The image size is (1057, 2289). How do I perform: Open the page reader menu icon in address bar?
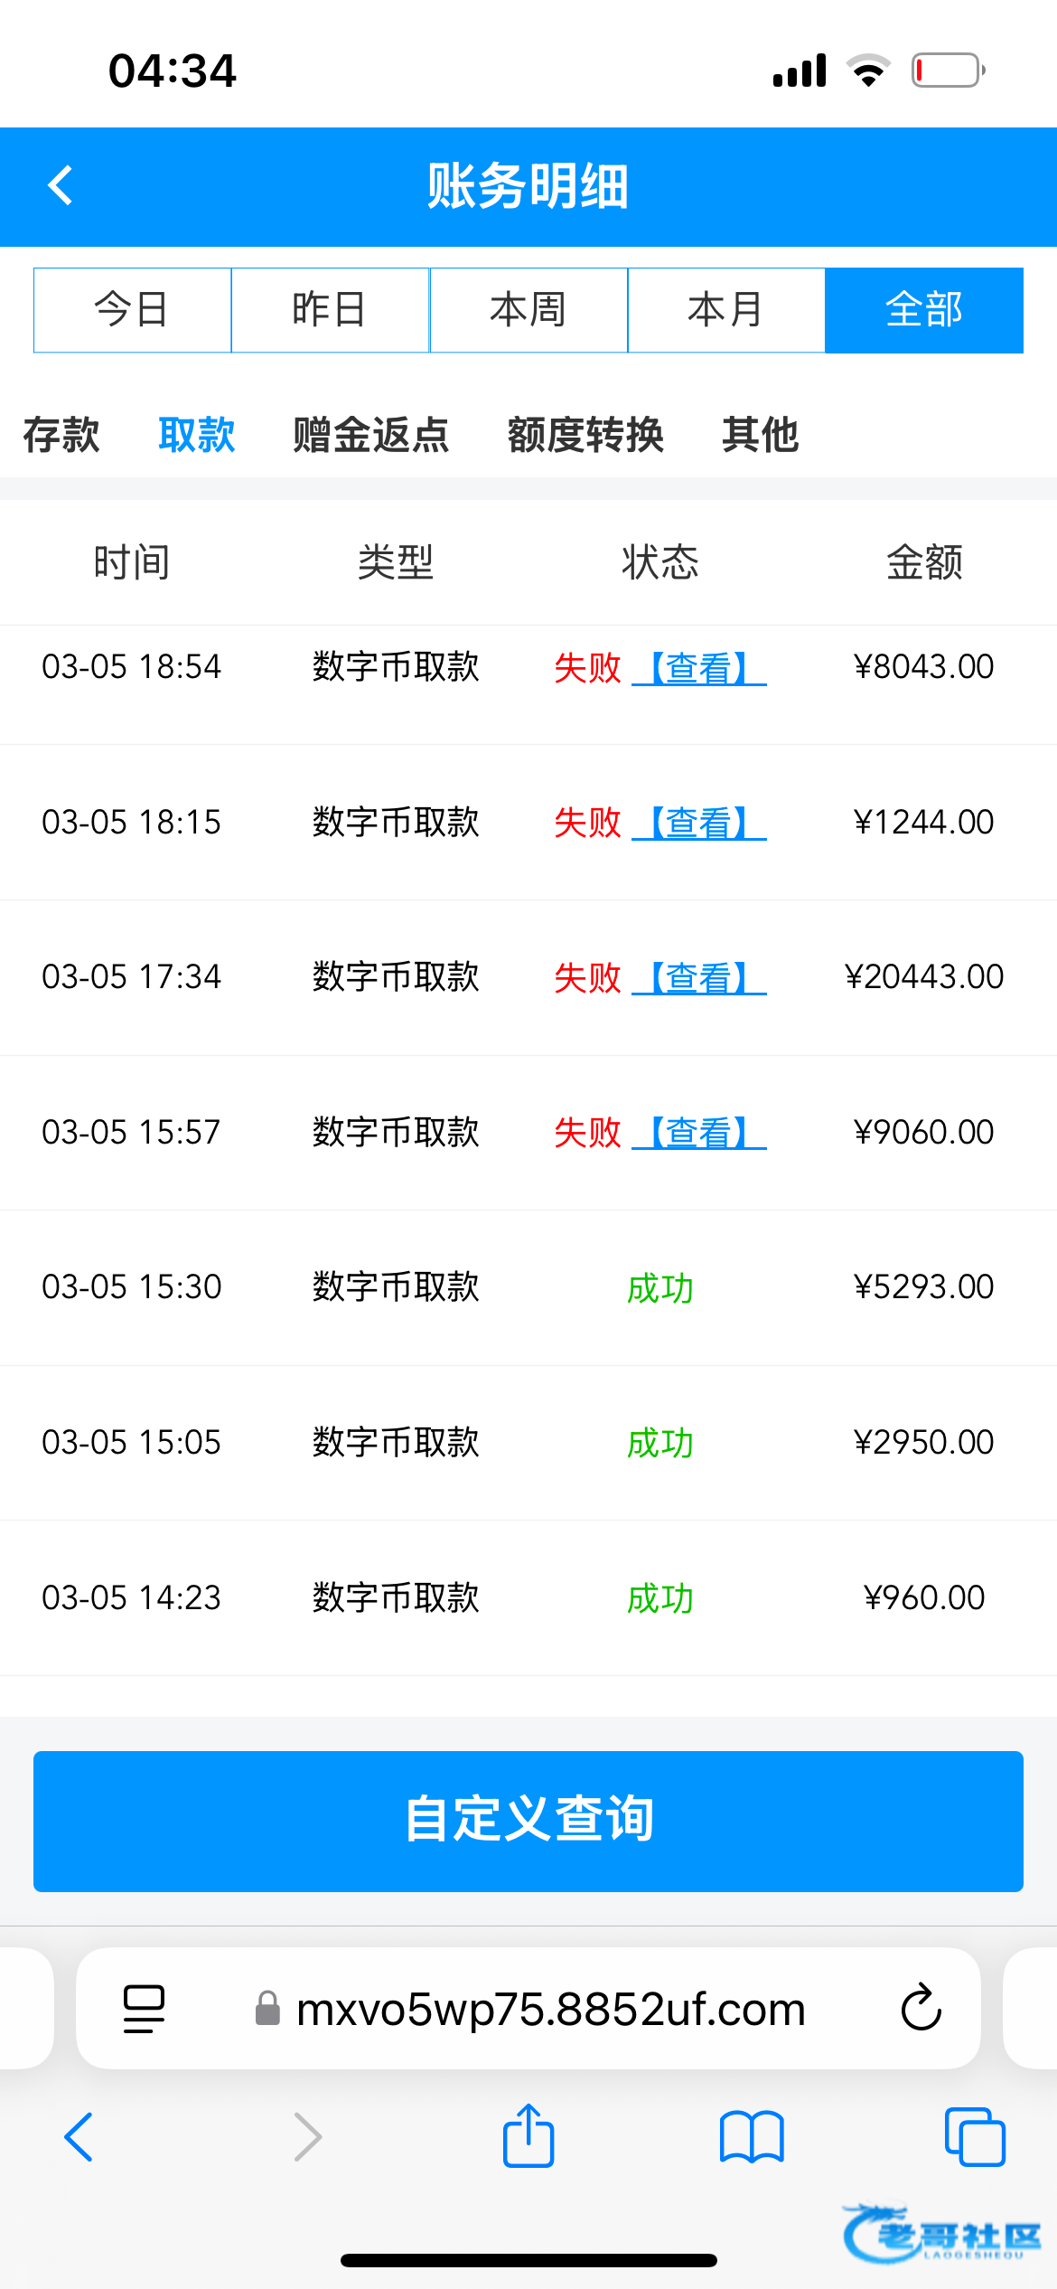pyautogui.click(x=145, y=2008)
